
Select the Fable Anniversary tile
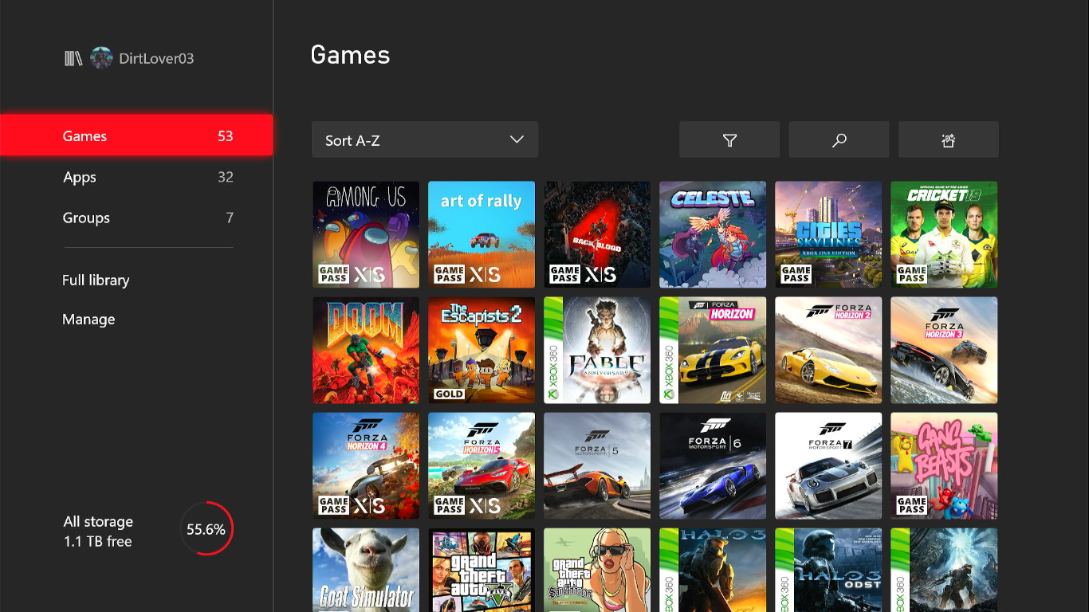597,350
